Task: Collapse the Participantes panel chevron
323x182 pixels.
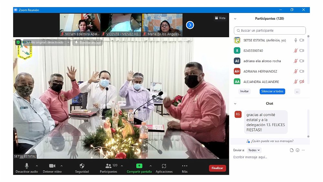Action: [x=235, y=19]
